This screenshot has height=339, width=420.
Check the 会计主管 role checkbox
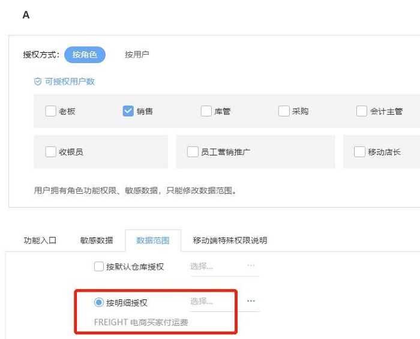coord(362,111)
